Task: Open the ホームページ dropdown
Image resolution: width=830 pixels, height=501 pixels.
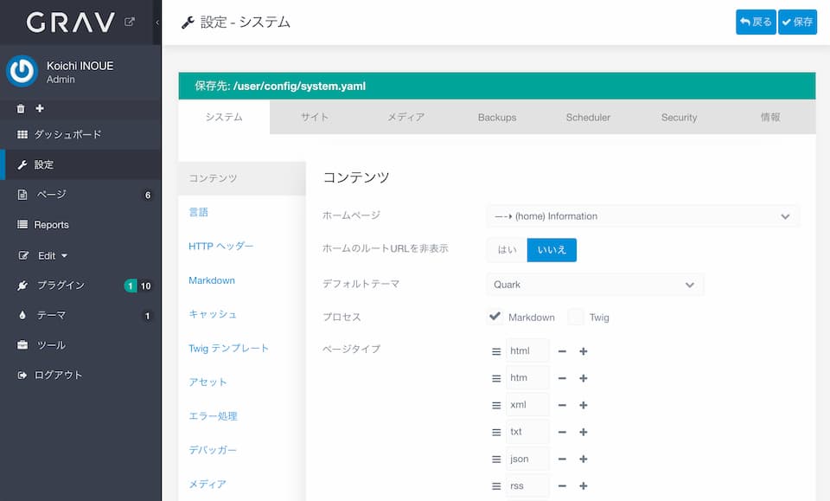Action: click(642, 216)
